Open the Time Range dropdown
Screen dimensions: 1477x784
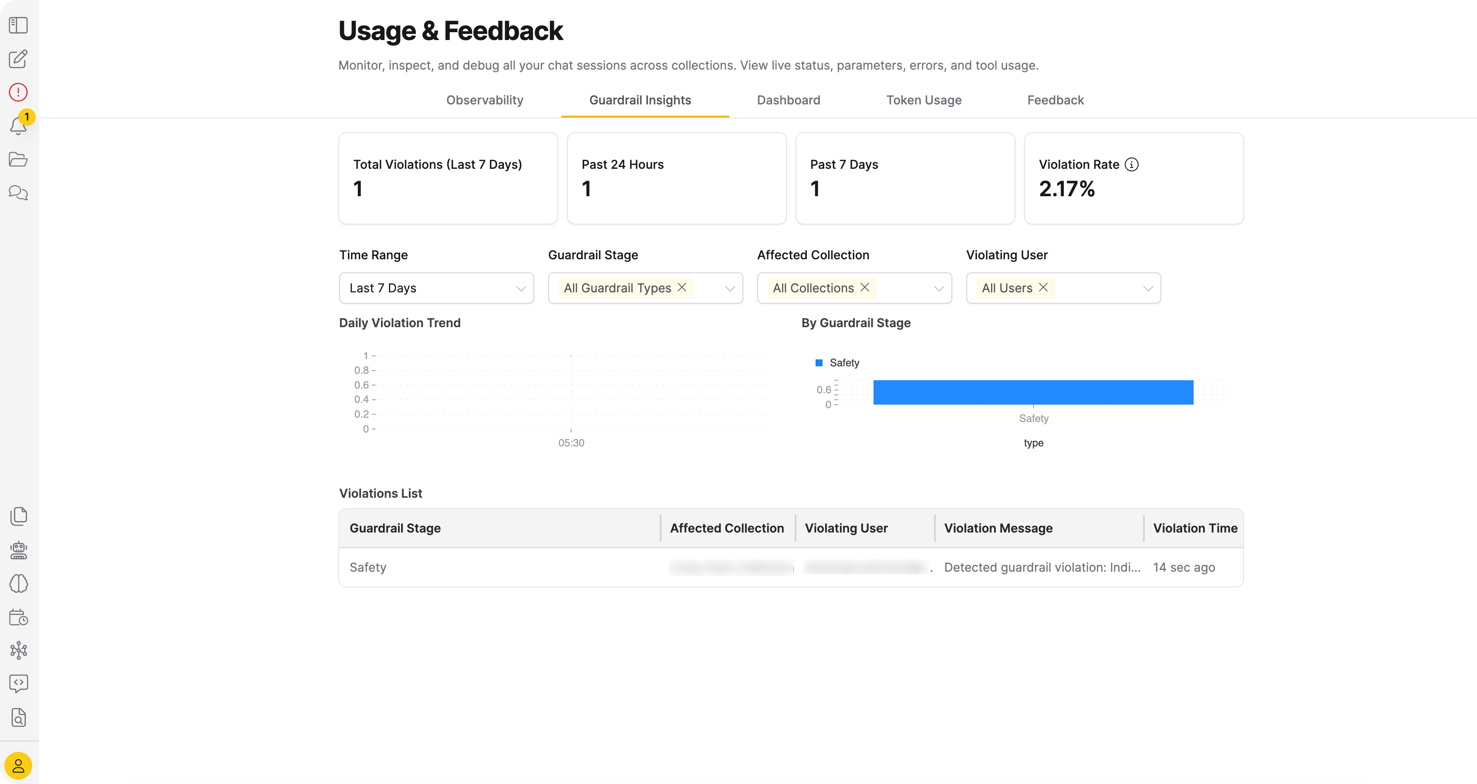point(436,288)
